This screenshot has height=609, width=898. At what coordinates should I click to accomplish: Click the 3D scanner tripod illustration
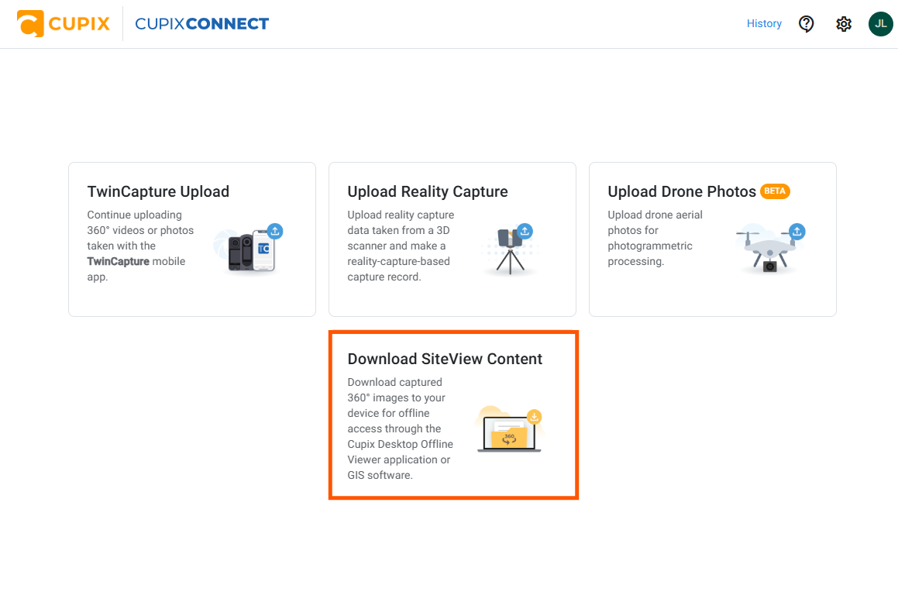[x=510, y=249]
